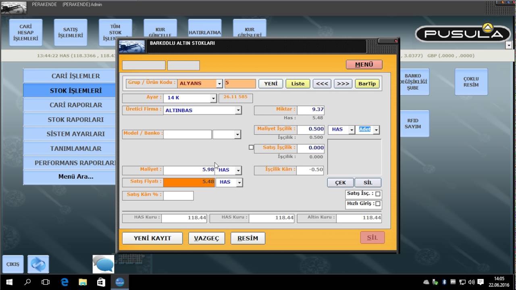Click the VAZGEÇ button
The image size is (516, 290).
[206, 238]
